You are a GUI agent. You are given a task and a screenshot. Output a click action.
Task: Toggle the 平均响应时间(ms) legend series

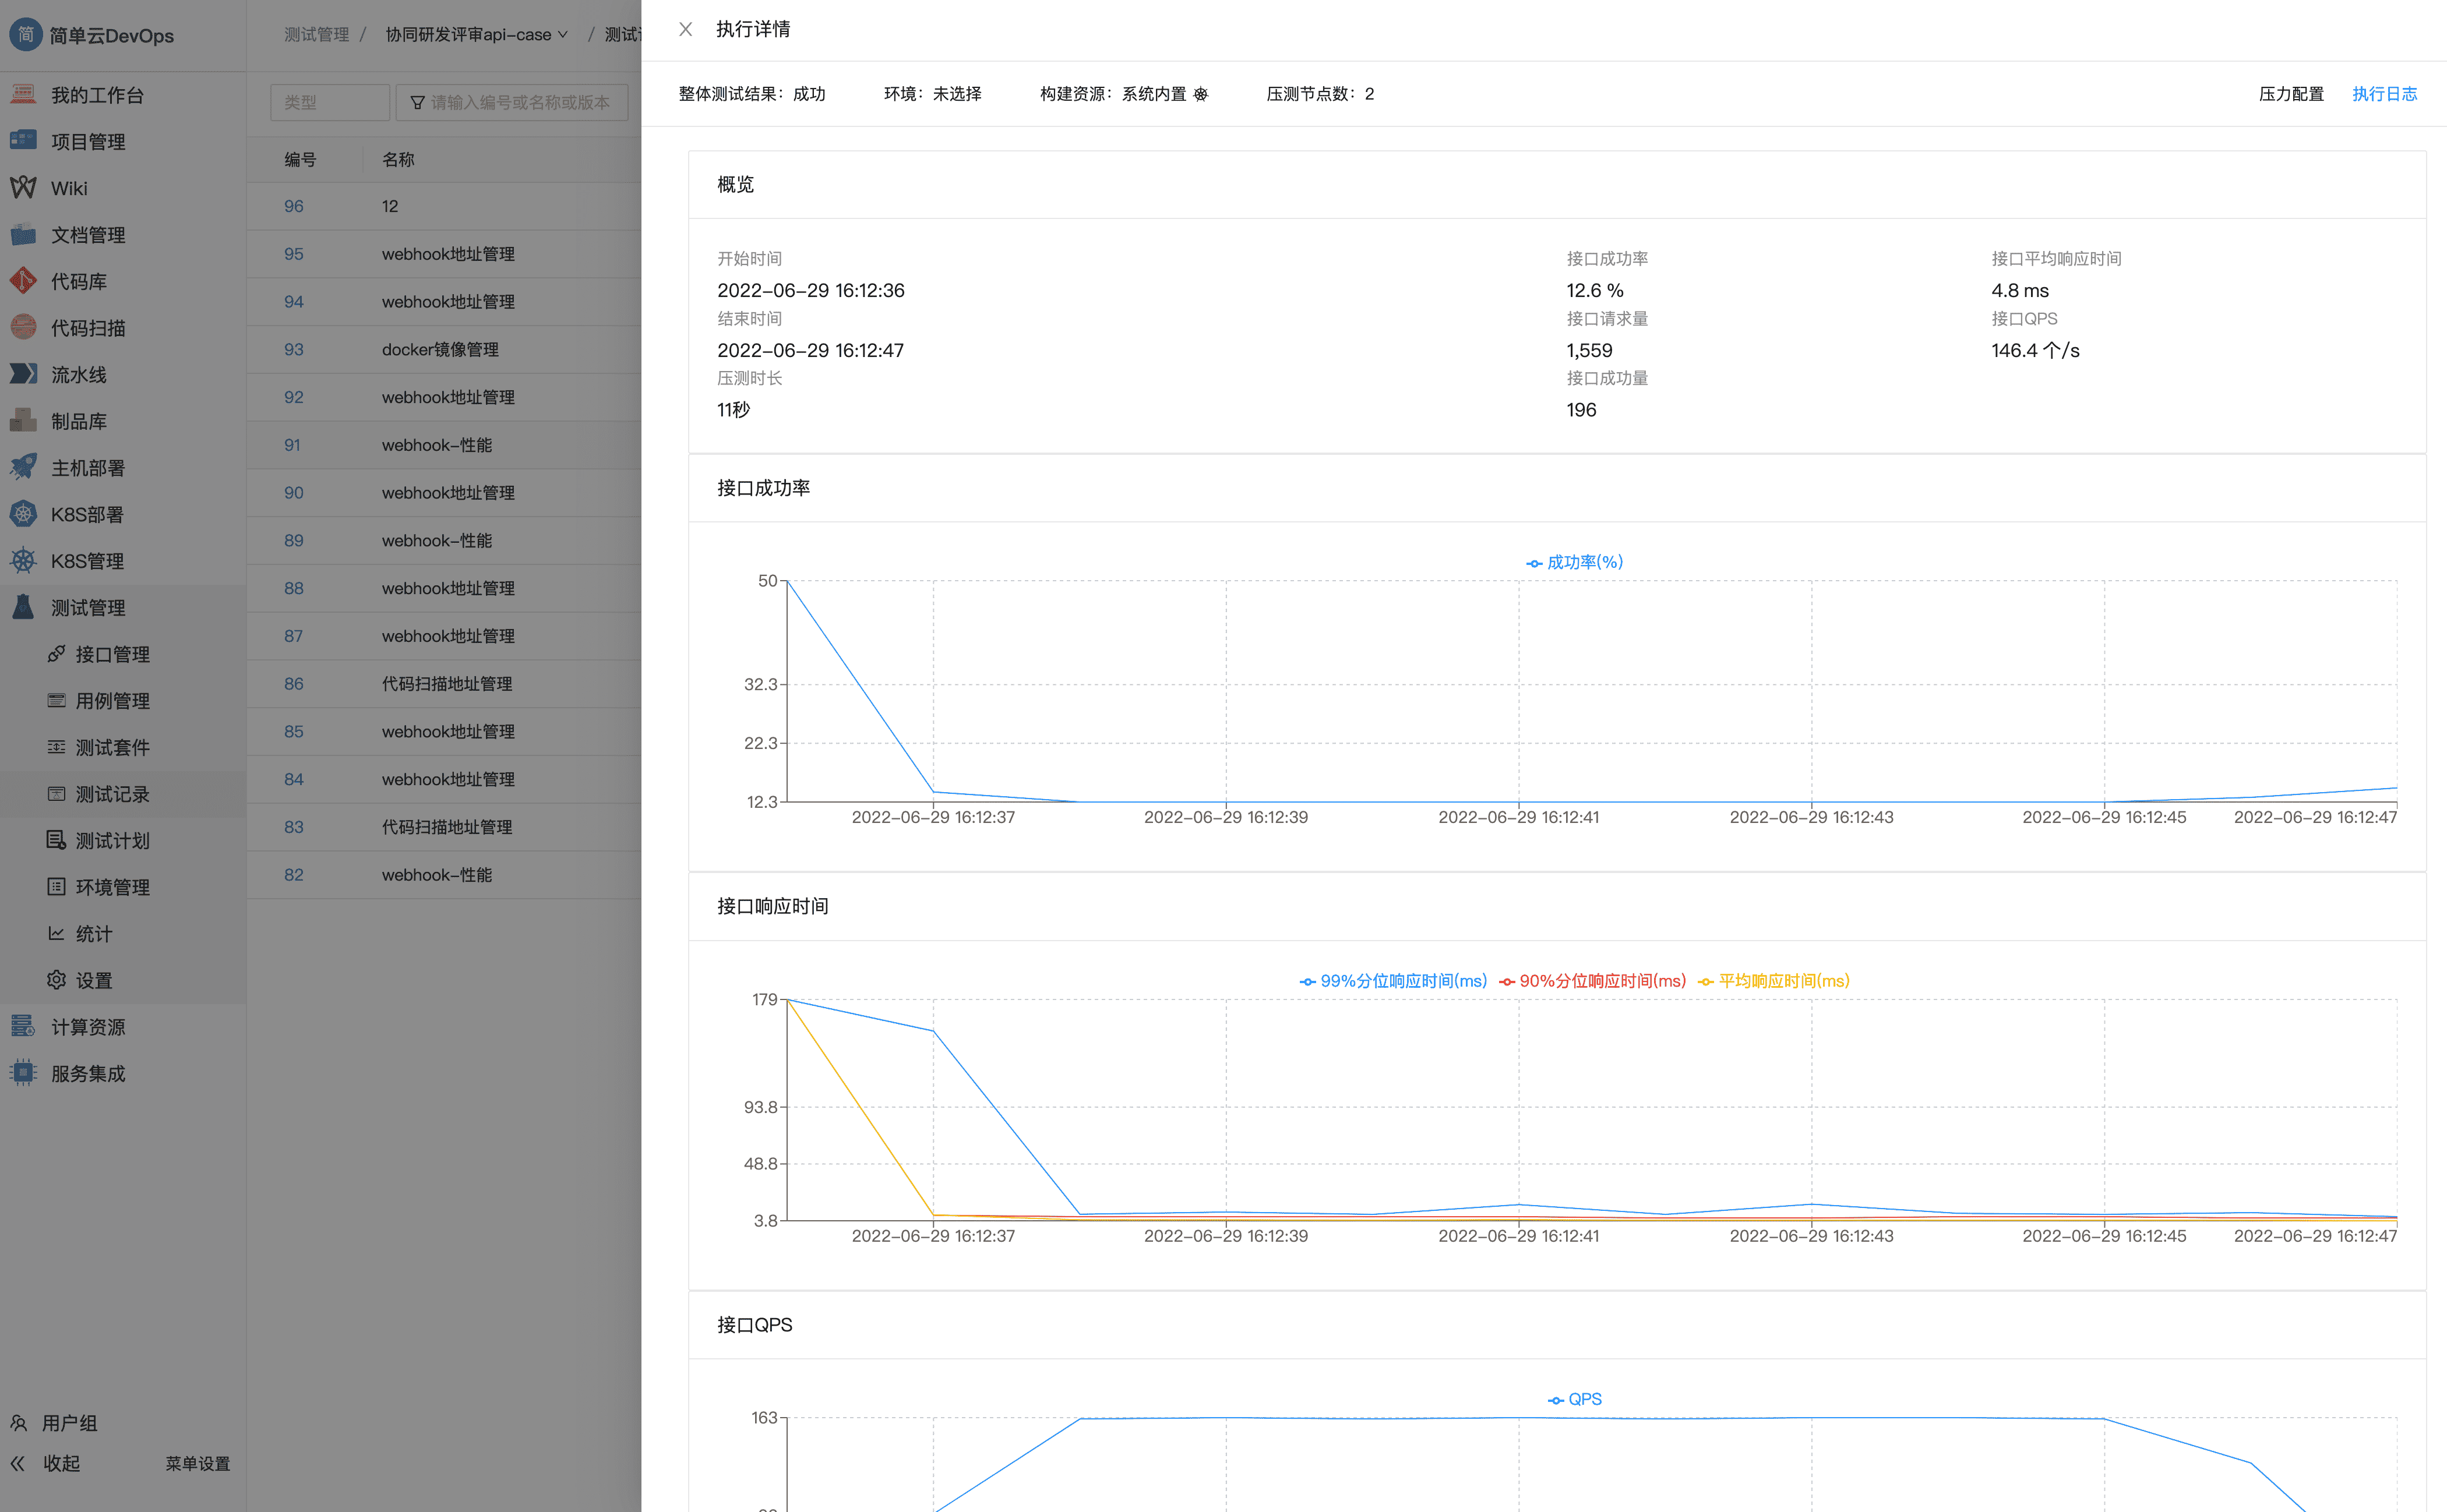[1774, 981]
